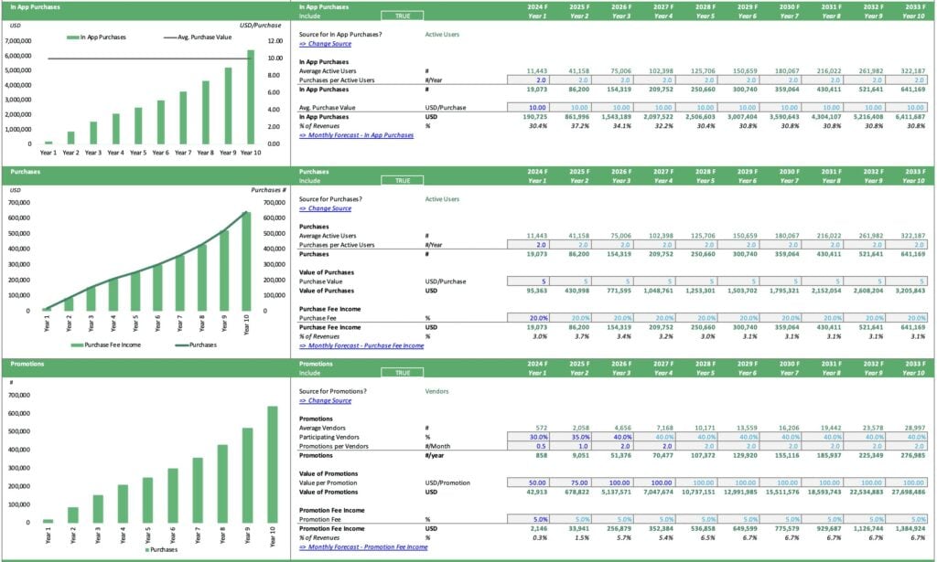Click Promotion Fee Income value 2,146
The height and width of the screenshot is (562, 937).
pyautogui.click(x=538, y=528)
